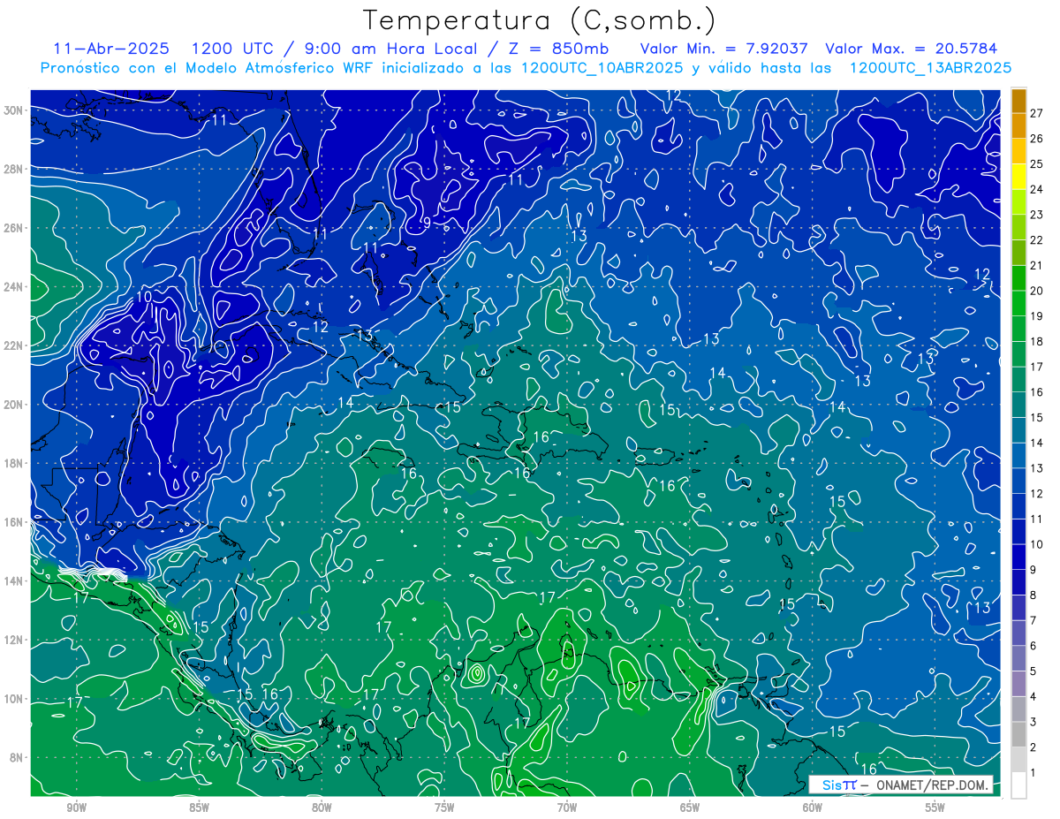Click the green swatch between legend labels 20 and 21
Image resolution: width=1060 pixels, height=819 pixels.
(x=1018, y=277)
